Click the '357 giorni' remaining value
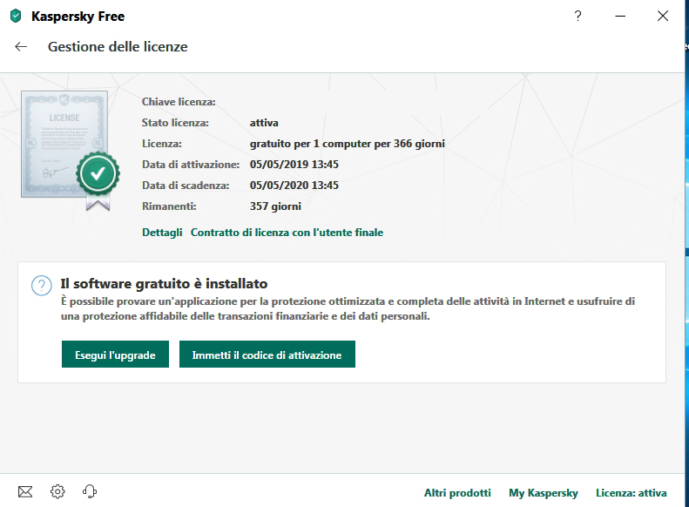The image size is (689, 507). click(x=275, y=206)
